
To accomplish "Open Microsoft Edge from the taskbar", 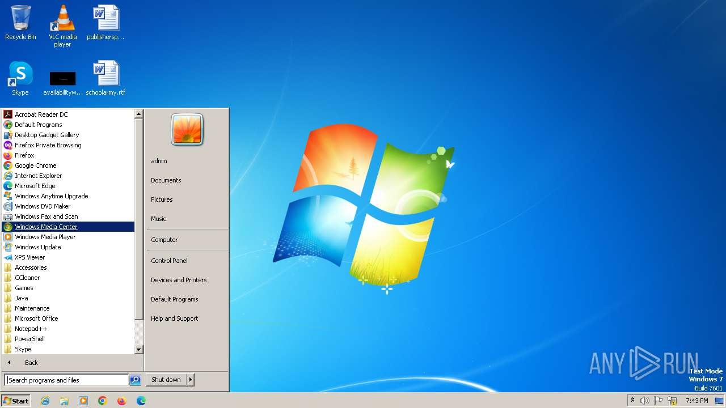I will point(141,401).
